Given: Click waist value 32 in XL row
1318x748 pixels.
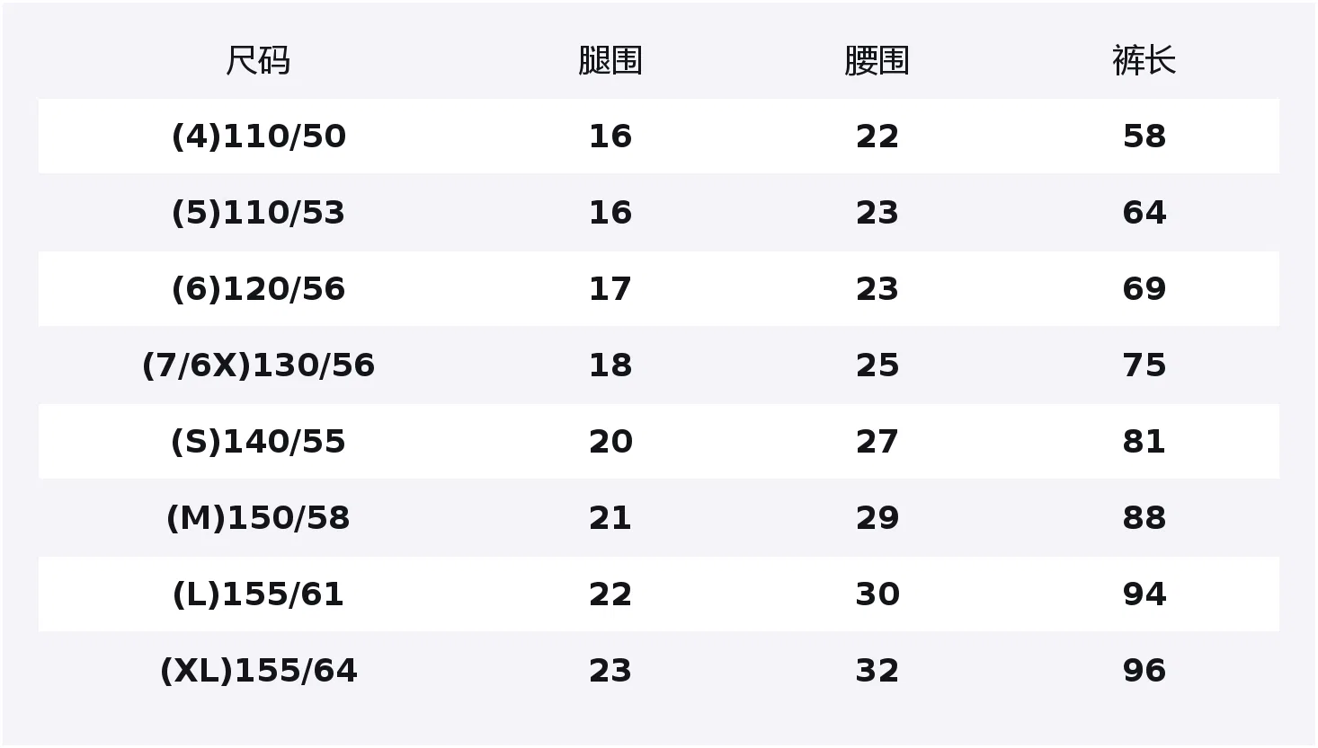Looking at the screenshot, I should (x=877, y=671).
